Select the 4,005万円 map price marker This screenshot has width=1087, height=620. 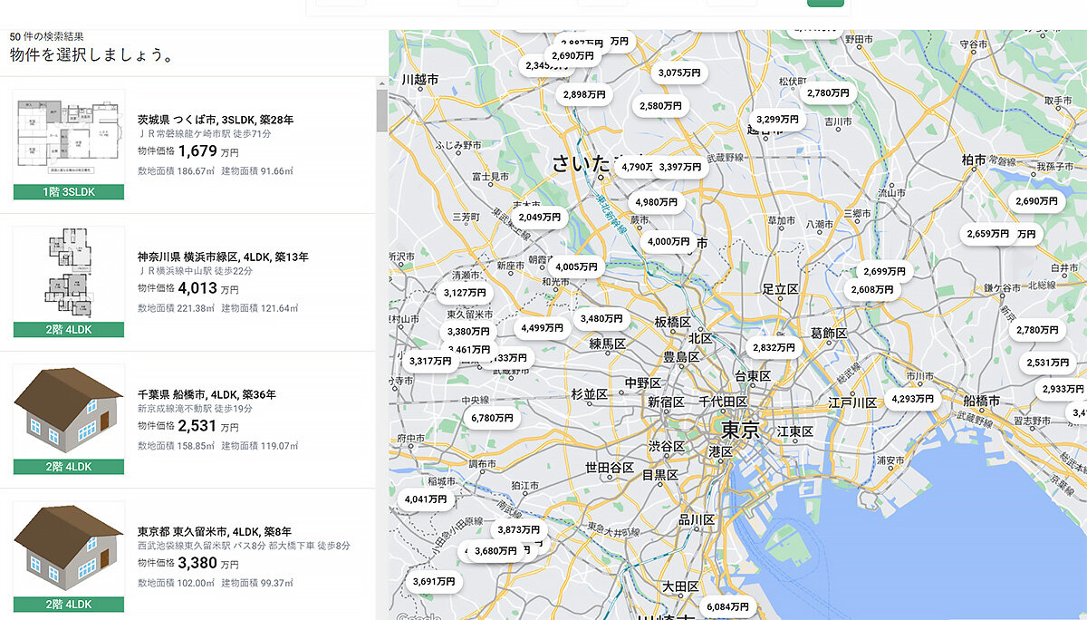pos(576,267)
